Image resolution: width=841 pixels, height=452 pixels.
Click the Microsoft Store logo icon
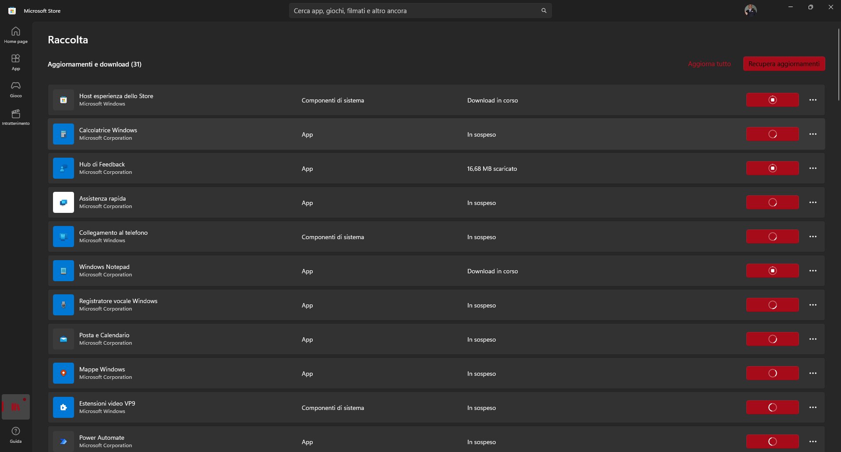tap(12, 11)
